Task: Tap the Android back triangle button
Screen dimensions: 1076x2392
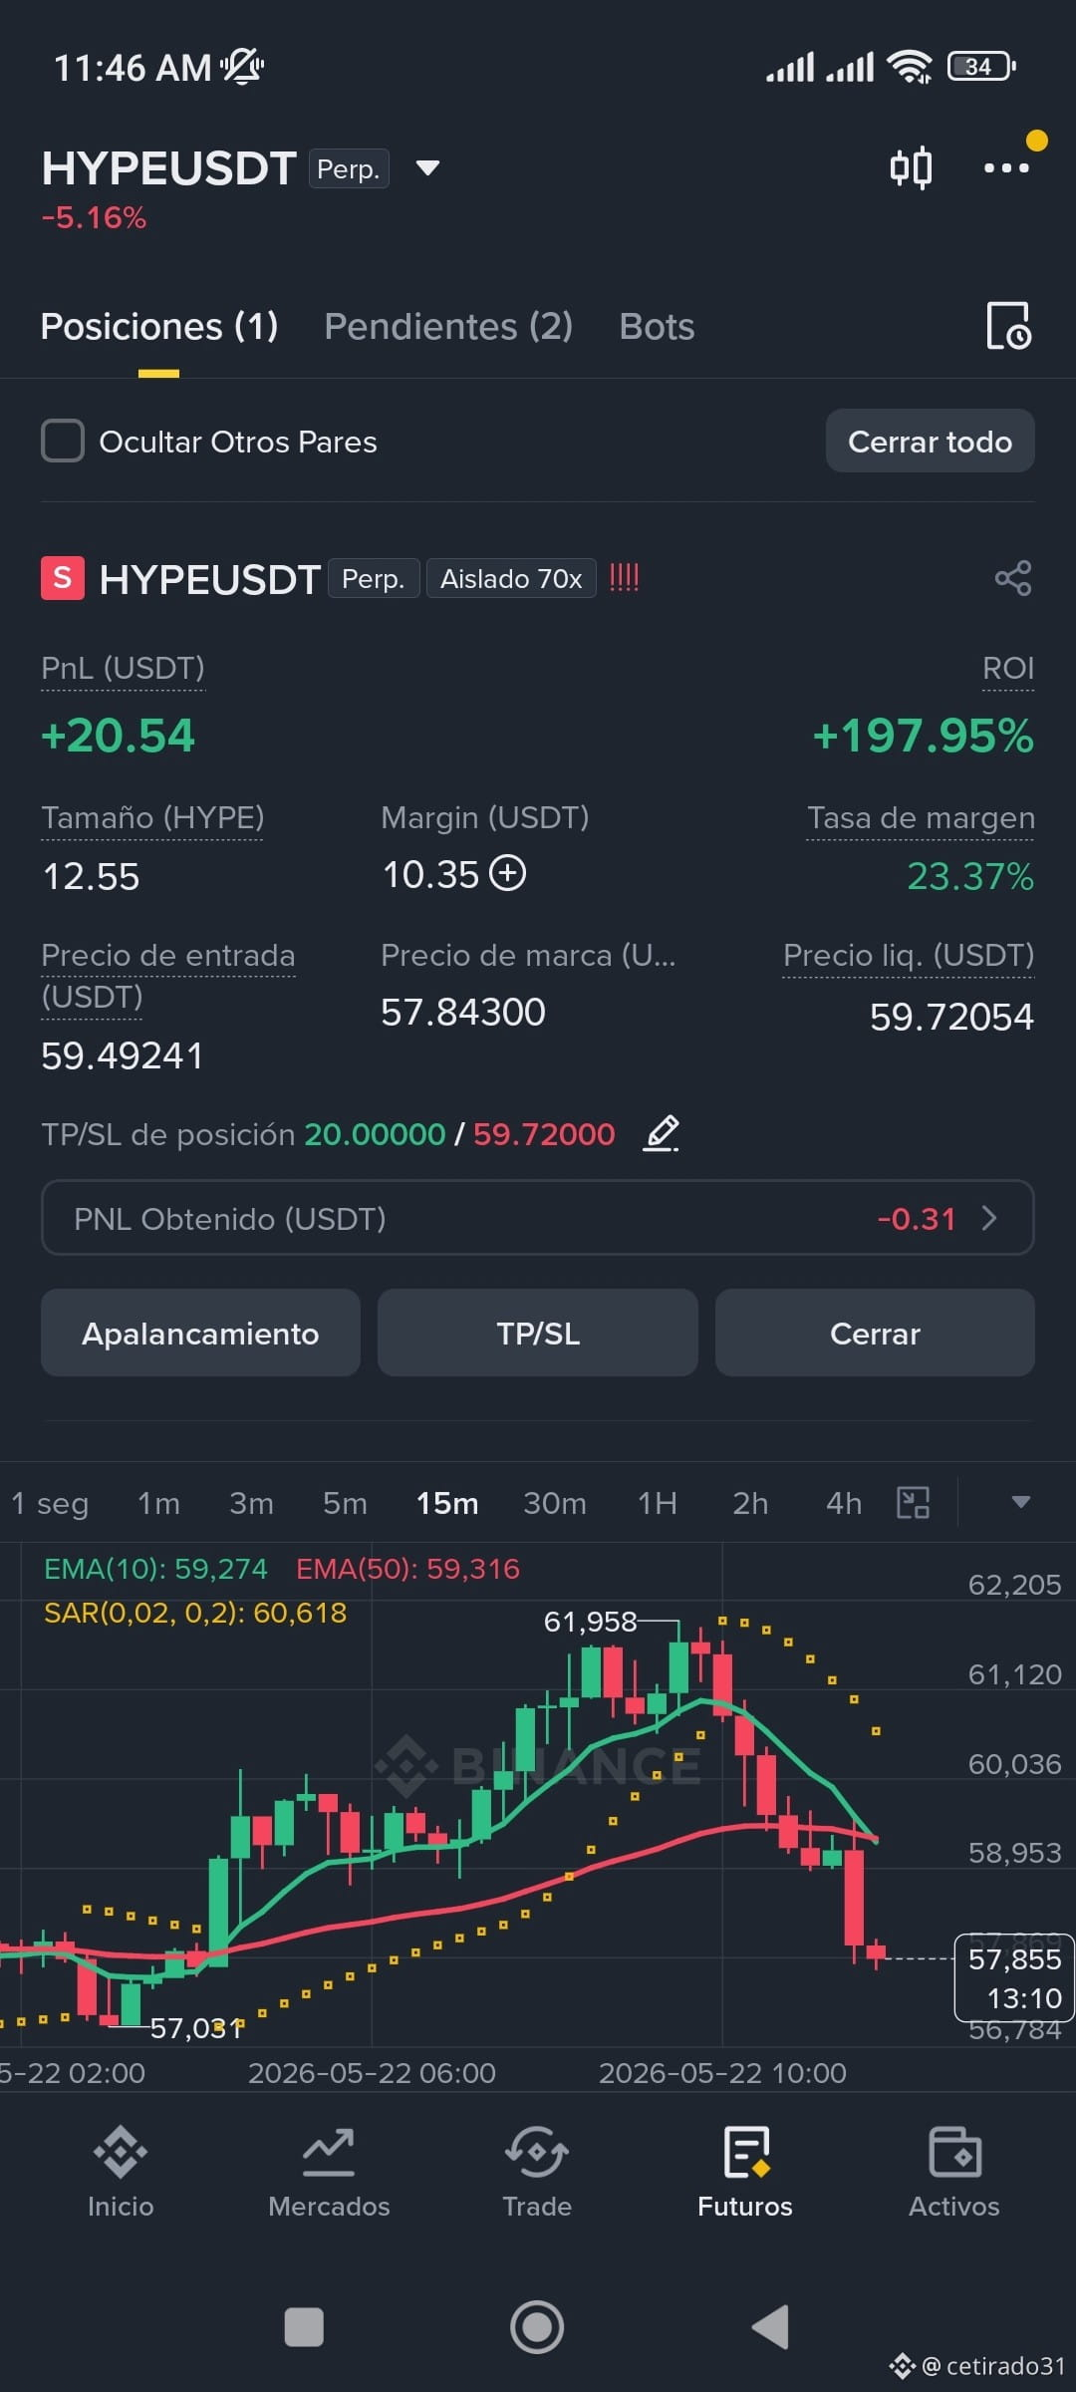Action: point(769,2327)
